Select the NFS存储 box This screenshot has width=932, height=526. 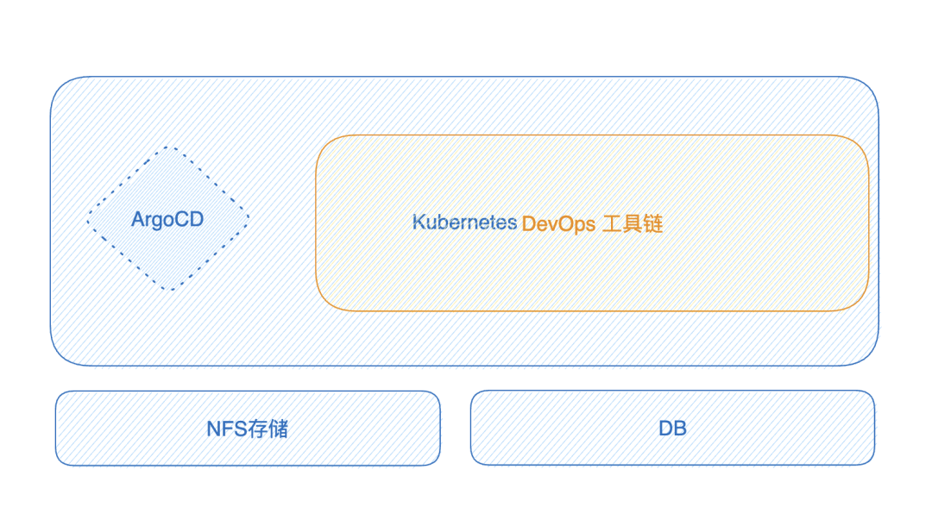coord(248,428)
